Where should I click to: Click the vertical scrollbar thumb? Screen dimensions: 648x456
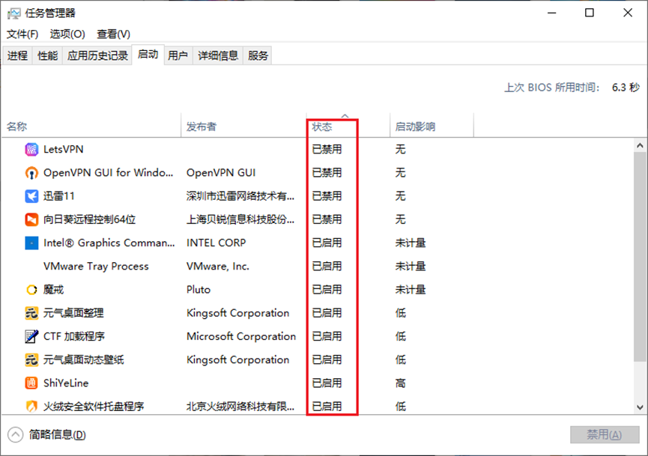[640, 257]
